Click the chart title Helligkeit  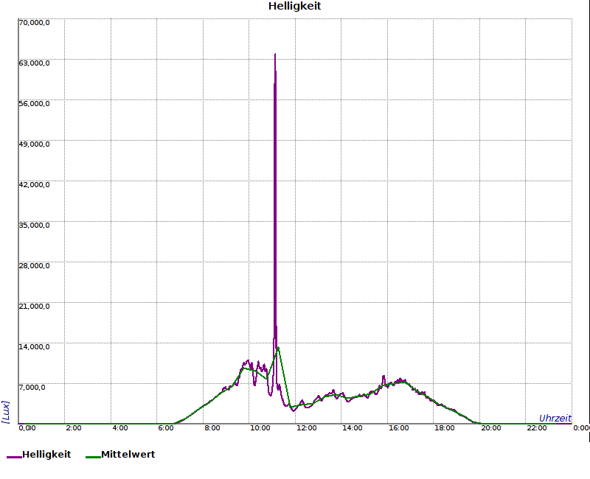tap(294, 7)
